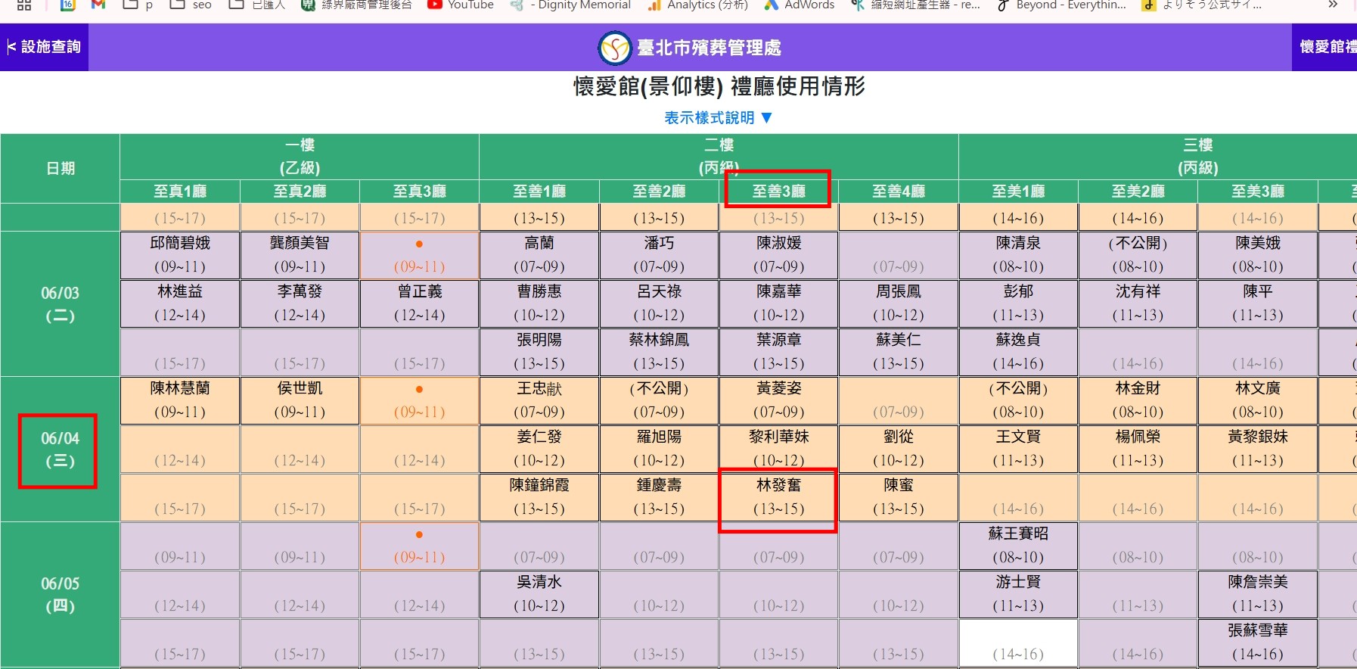Image resolution: width=1357 pixels, height=669 pixels.
Task: Open the 縮短網址產生器 bookmark
Action: click(915, 5)
